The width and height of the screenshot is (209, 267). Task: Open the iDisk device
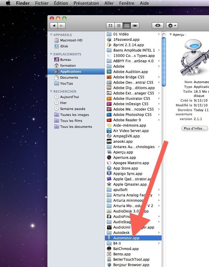coord(61,46)
